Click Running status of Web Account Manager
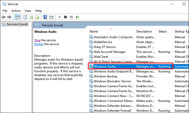The image size is (189, 113). coord(164,52)
